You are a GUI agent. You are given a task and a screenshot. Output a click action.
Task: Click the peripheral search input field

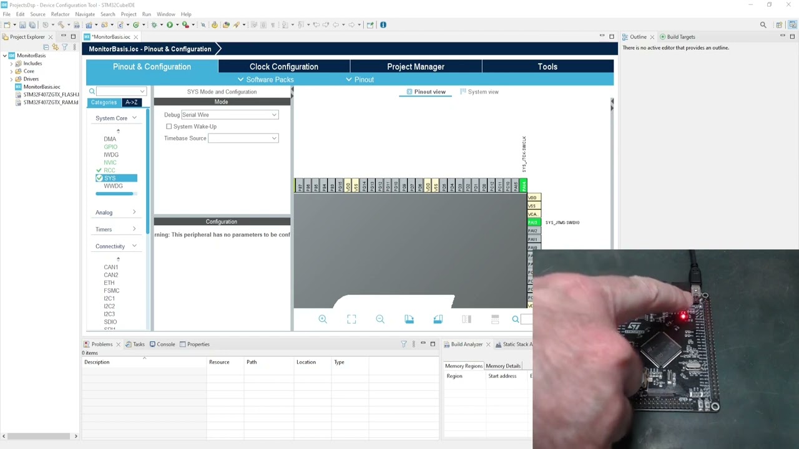coord(121,92)
